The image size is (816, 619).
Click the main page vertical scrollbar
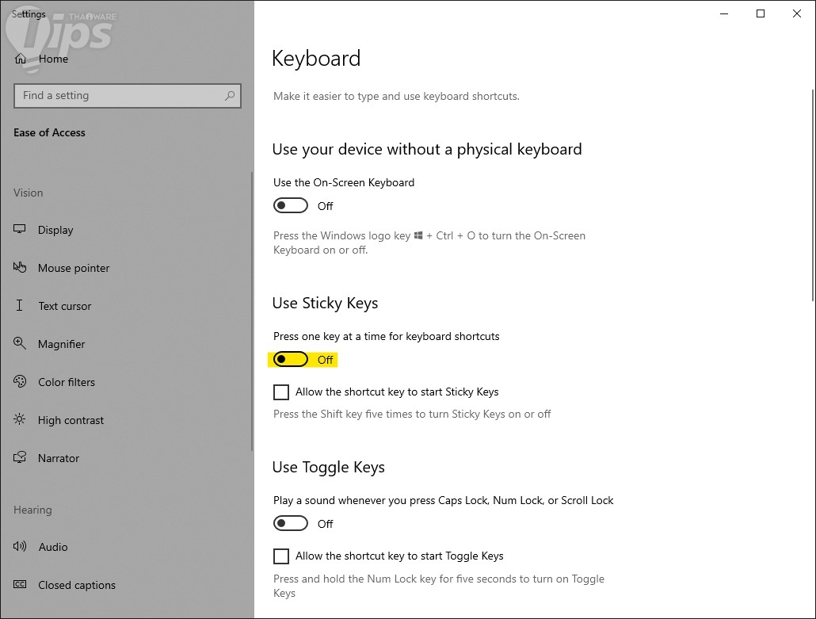point(811,159)
